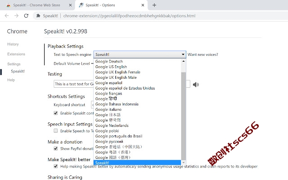
Task: Click the Want new voices? link
Action: tap(203, 54)
